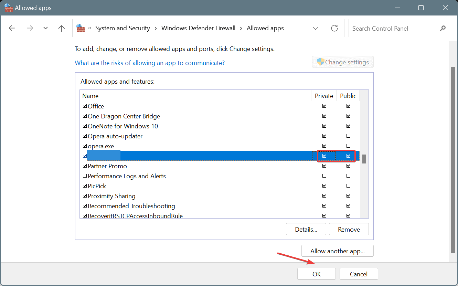Select Windows Defender Firewall breadcrumb

(x=199, y=28)
